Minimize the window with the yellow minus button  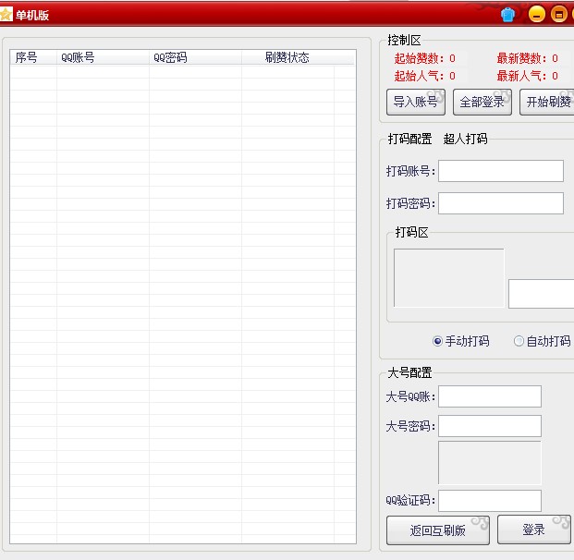tap(537, 15)
